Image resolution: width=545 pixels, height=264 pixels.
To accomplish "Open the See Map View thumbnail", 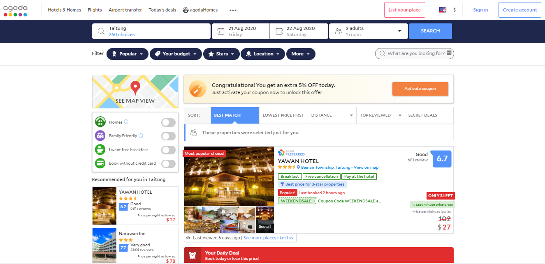I will [135, 92].
